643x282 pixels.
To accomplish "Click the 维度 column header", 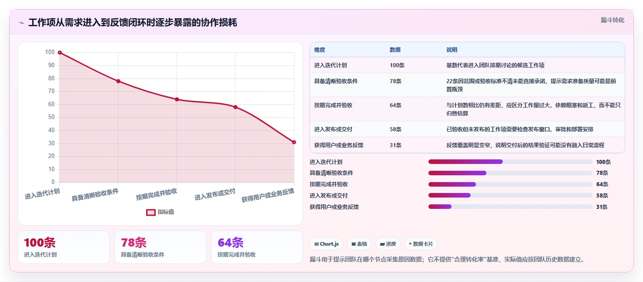I will pos(320,50).
